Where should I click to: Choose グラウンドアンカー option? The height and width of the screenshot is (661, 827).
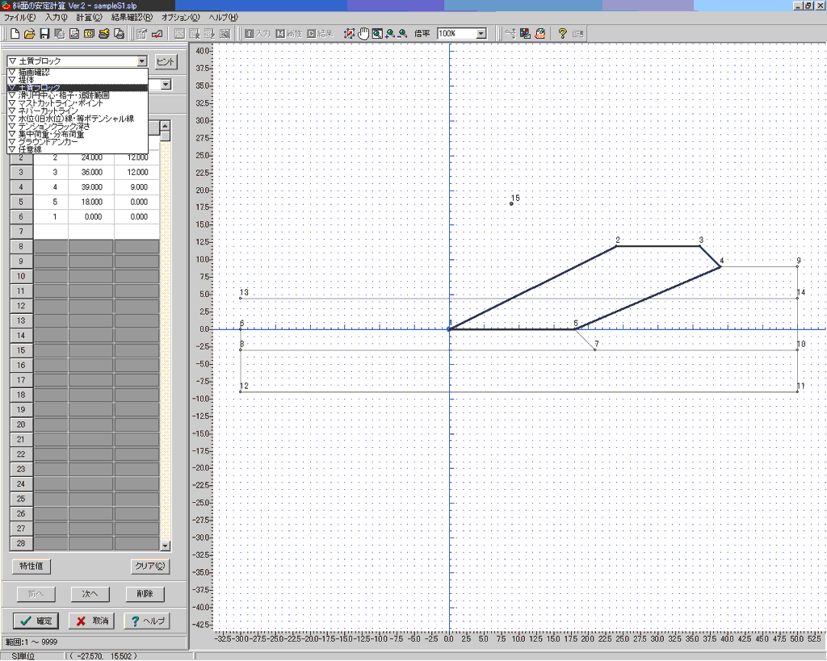(77, 142)
